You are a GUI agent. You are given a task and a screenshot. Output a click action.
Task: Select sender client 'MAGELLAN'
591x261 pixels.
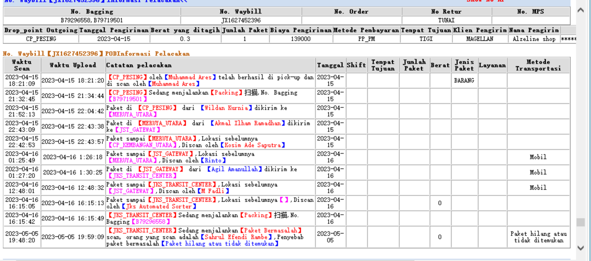click(x=480, y=39)
